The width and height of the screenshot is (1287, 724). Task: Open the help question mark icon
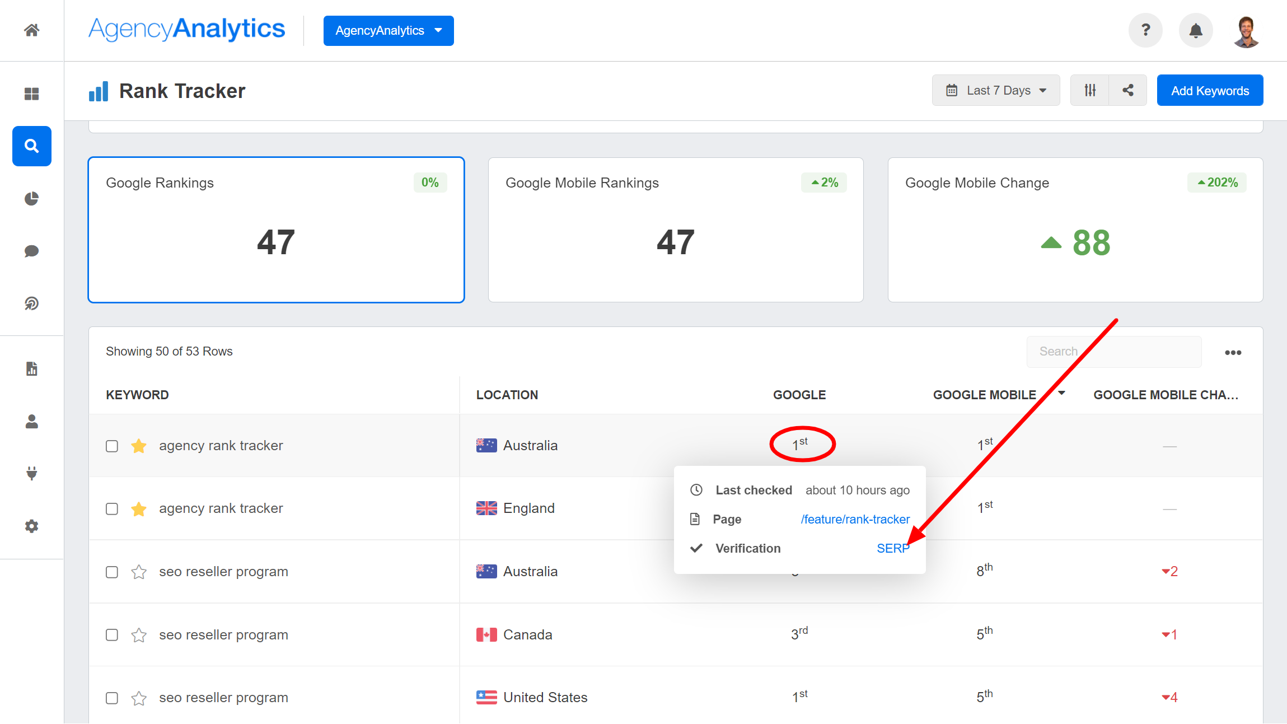tap(1145, 30)
